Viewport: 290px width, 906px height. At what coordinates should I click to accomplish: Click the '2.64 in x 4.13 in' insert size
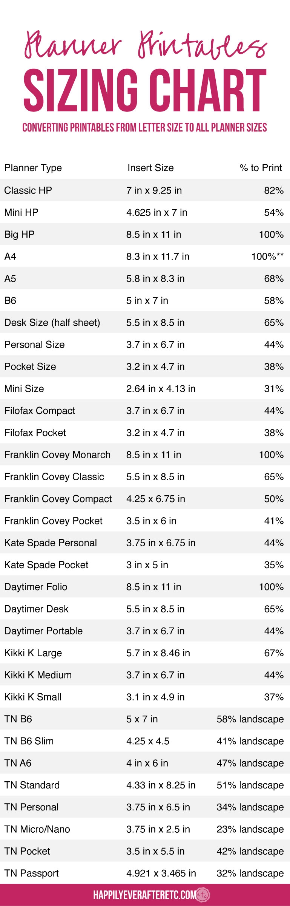[161, 389]
